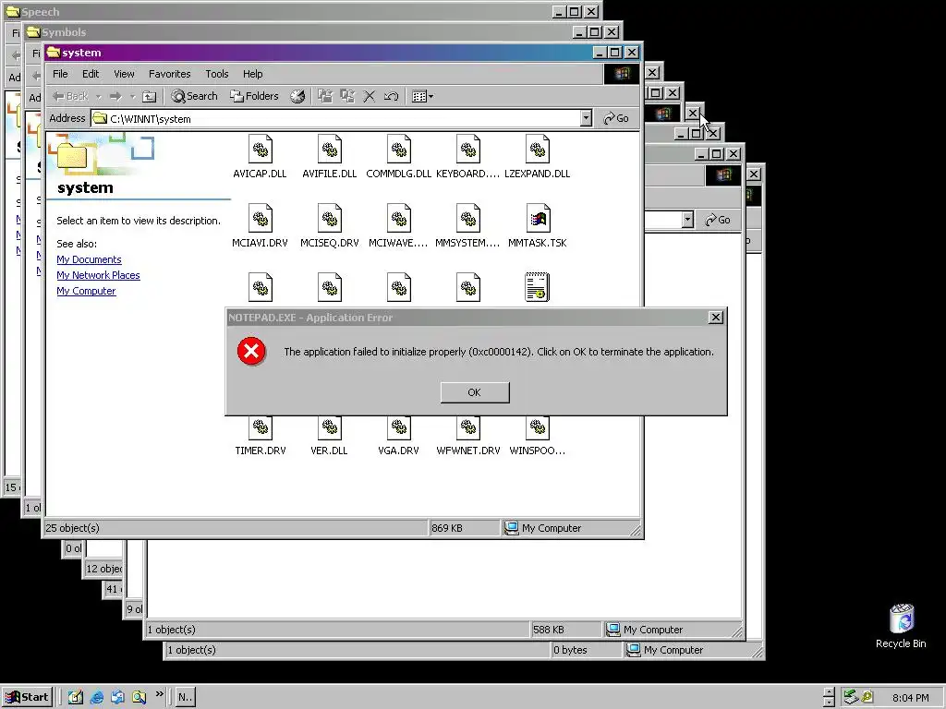Open the File menu in system window
This screenshot has width=946, height=709.
point(60,74)
